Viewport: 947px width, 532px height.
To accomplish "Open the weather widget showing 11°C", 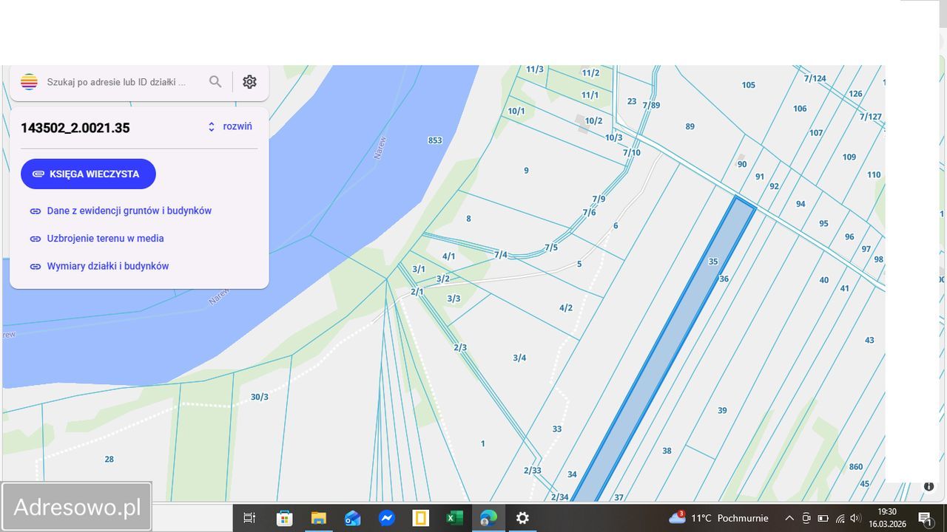I will (718, 518).
